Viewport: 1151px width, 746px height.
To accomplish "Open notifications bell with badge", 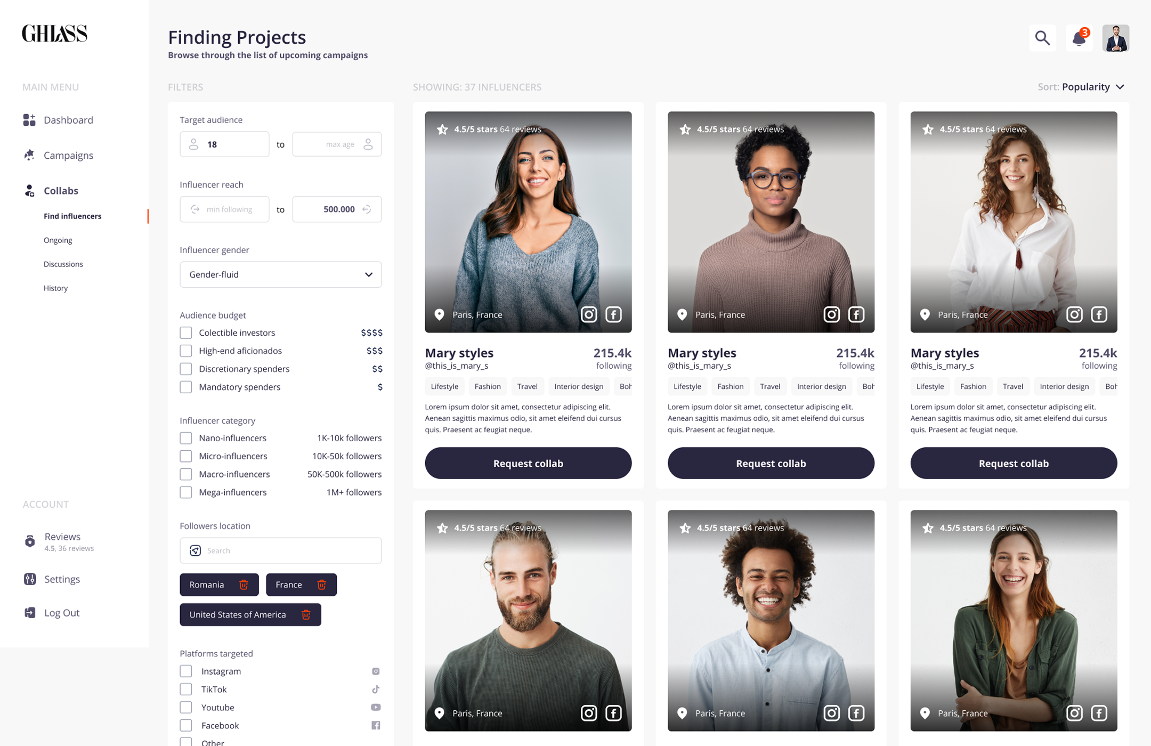I will [x=1079, y=38].
